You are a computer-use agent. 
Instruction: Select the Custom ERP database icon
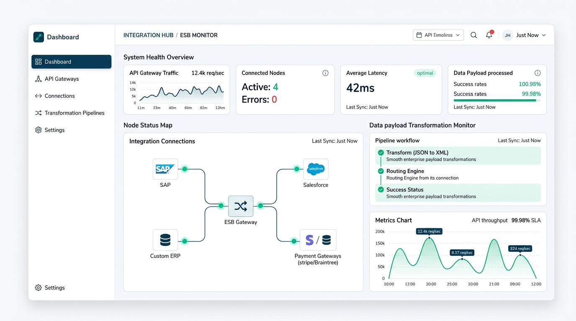(x=165, y=240)
